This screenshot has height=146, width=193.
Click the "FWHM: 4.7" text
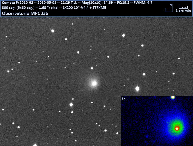pyautogui.click(x=143, y=3)
